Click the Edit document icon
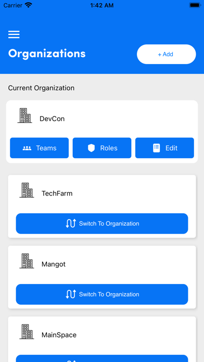This screenshot has height=362, width=204. click(157, 148)
